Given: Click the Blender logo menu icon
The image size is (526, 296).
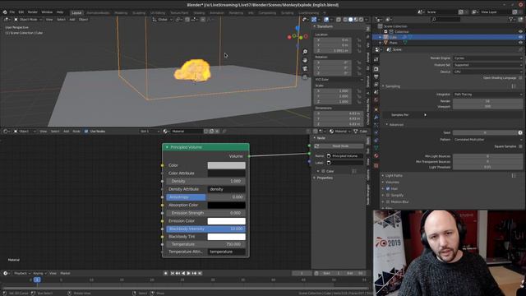Looking at the screenshot, I should tap(5, 12).
